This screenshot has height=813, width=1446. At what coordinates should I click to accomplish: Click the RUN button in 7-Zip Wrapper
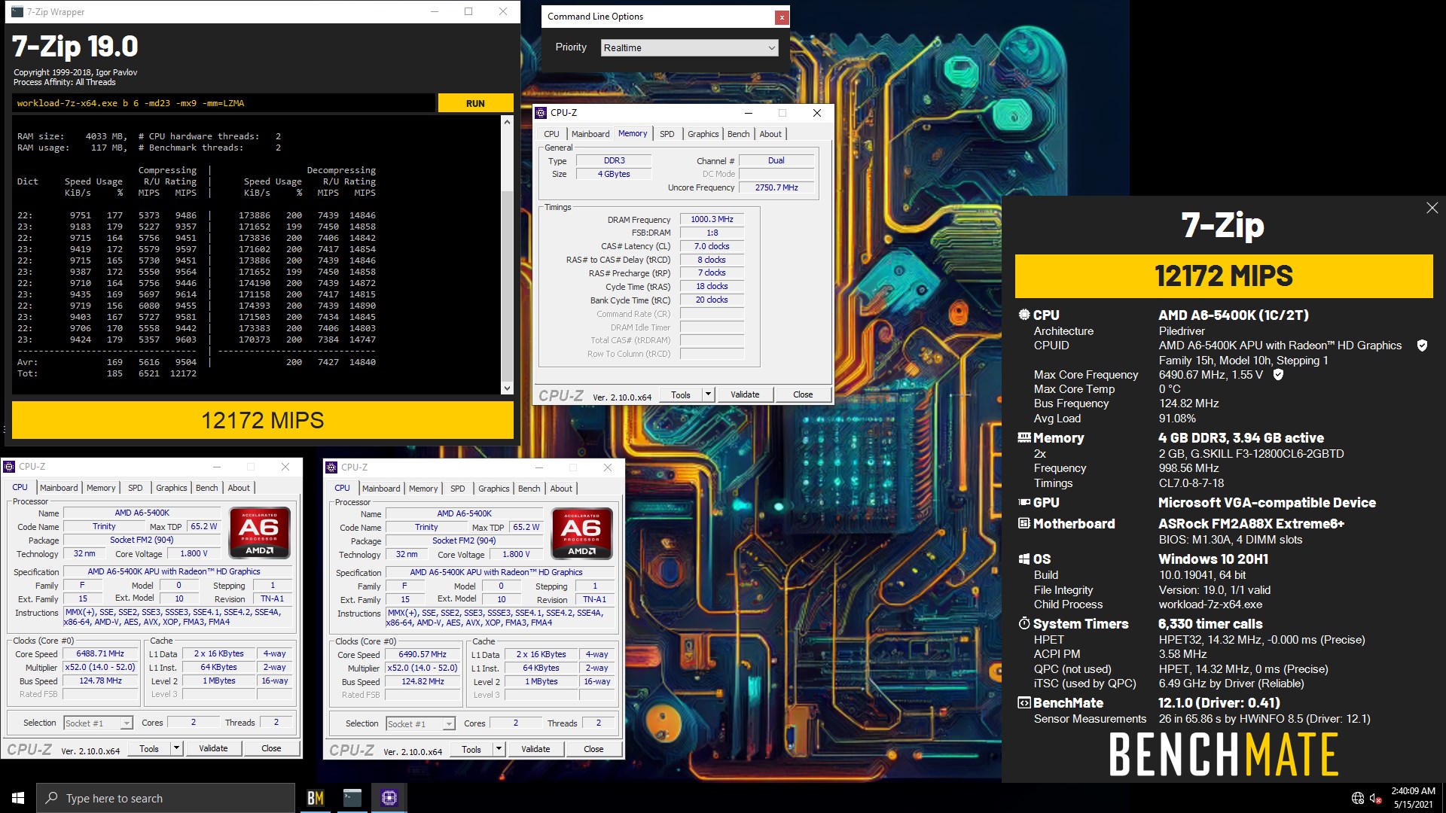pos(475,103)
